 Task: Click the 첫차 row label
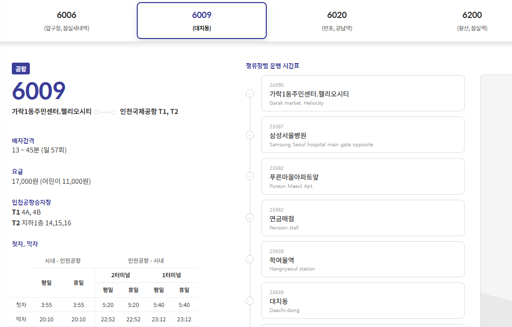tap(21, 305)
